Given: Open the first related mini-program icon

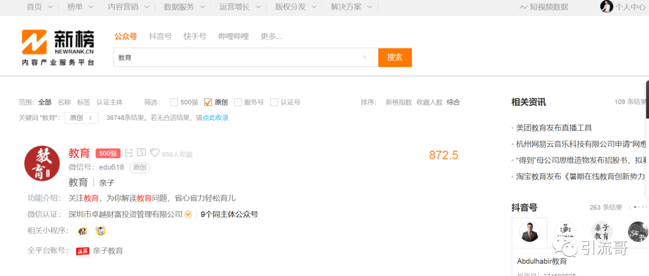Looking at the screenshot, I should click(83, 231).
